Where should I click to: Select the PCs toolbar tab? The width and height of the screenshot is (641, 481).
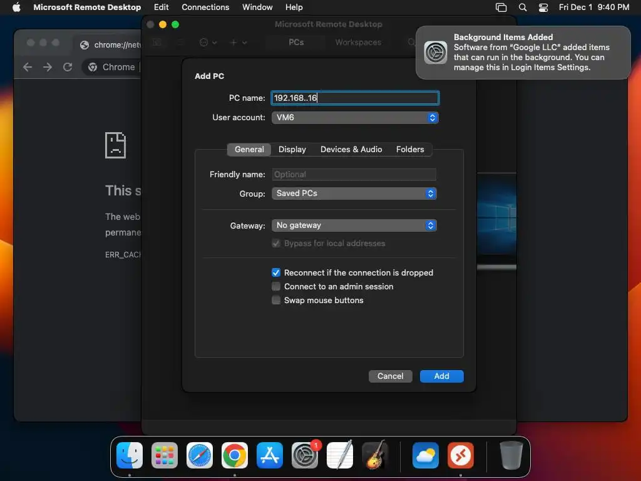(296, 42)
